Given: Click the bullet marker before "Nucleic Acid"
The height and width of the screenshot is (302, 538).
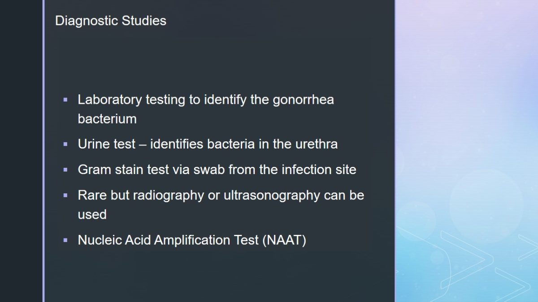Looking at the screenshot, I should pos(65,240).
